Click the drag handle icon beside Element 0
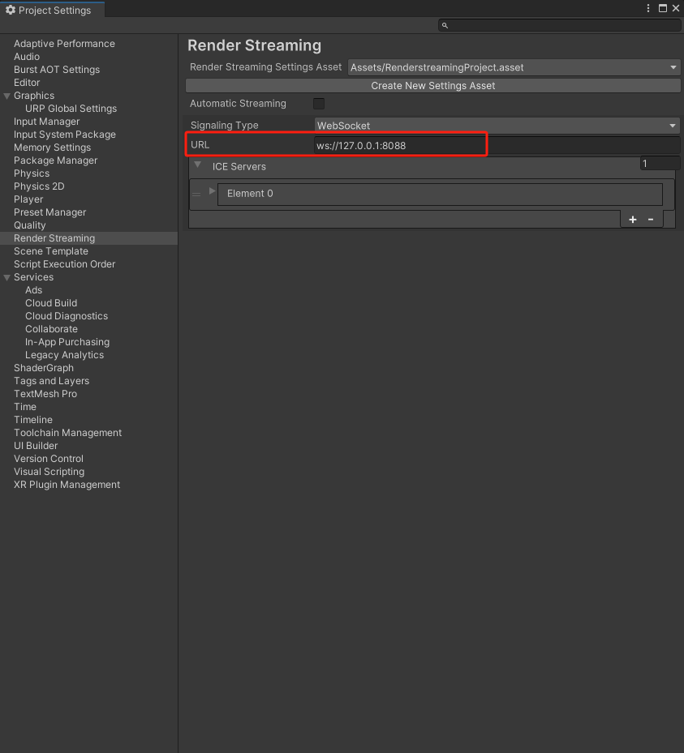Screen dimensions: 684x753 [196, 195]
